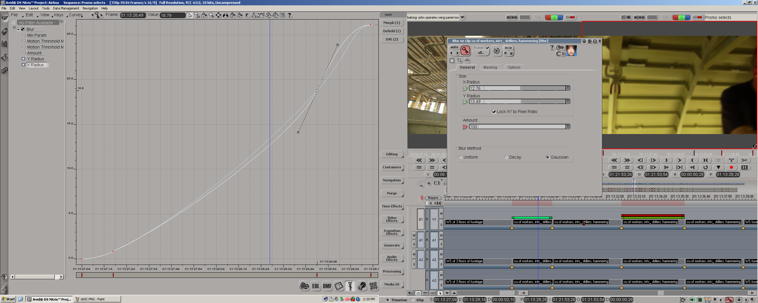Viewport: 758px width, 303px height.
Task: Switch to the Masking tab
Action: click(490, 67)
